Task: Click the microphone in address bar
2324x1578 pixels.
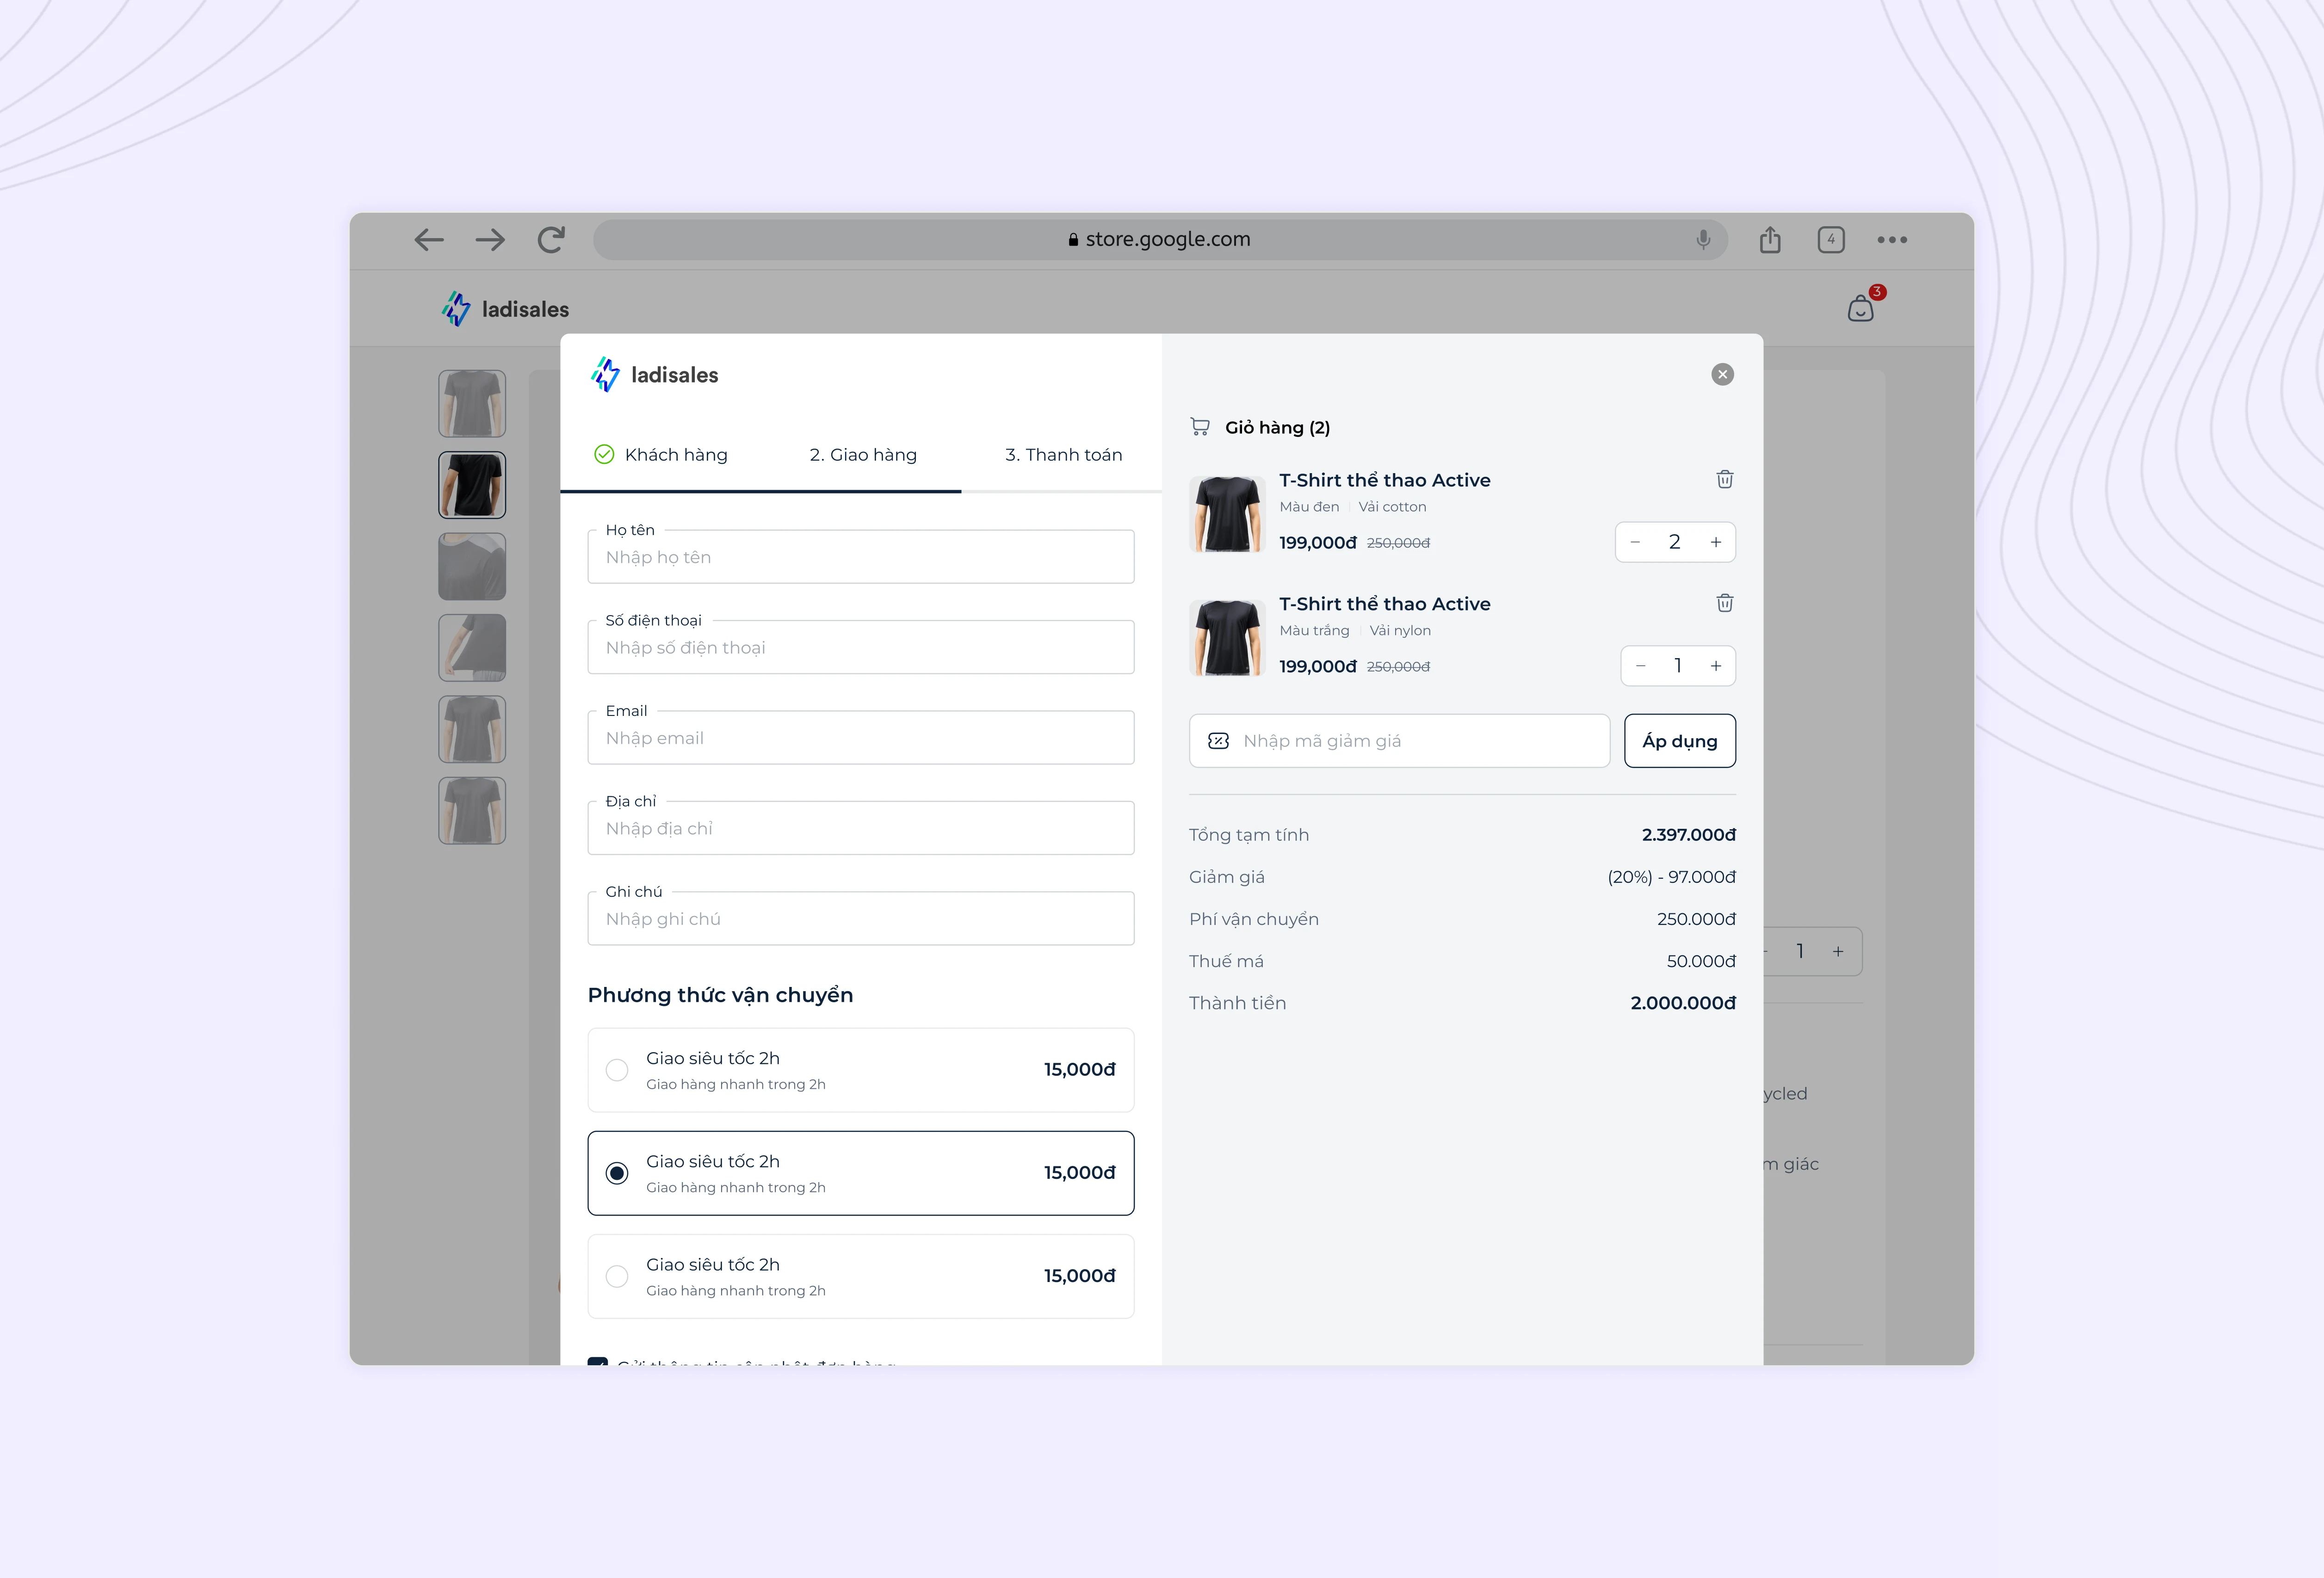Action: point(1703,240)
